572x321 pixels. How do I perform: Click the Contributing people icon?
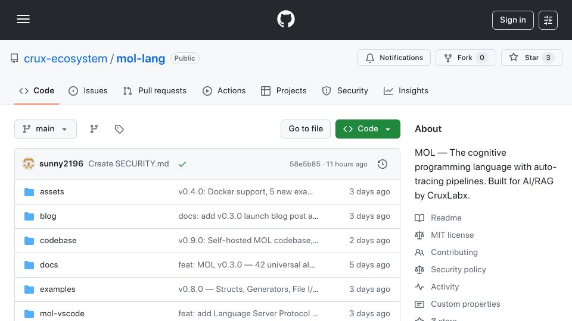[x=419, y=252]
